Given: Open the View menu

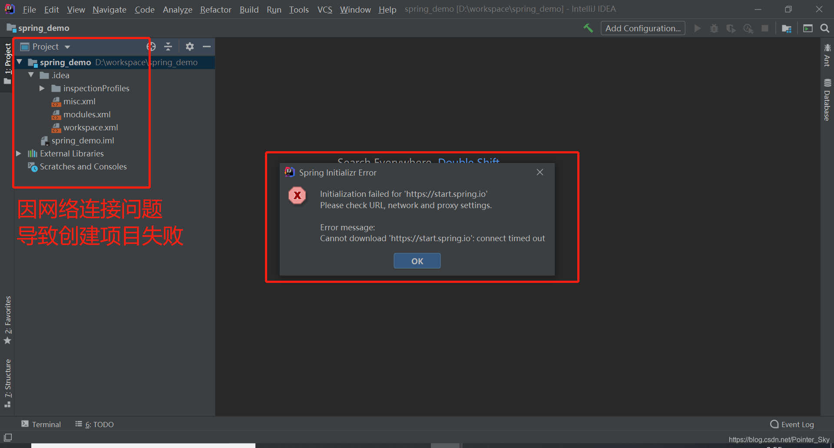Looking at the screenshot, I should pos(76,9).
